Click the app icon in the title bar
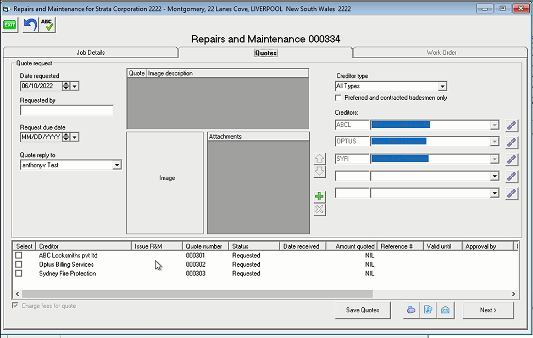Screen dimensions: 533x338 click(6, 9)
